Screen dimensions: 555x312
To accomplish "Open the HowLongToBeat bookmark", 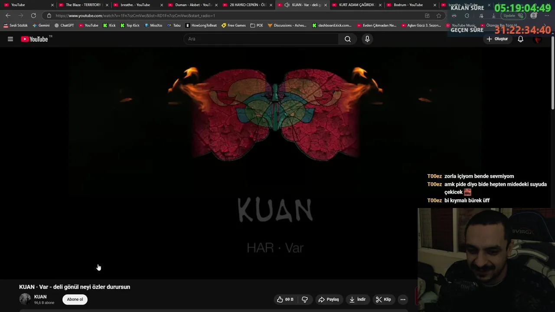I will click(201, 26).
